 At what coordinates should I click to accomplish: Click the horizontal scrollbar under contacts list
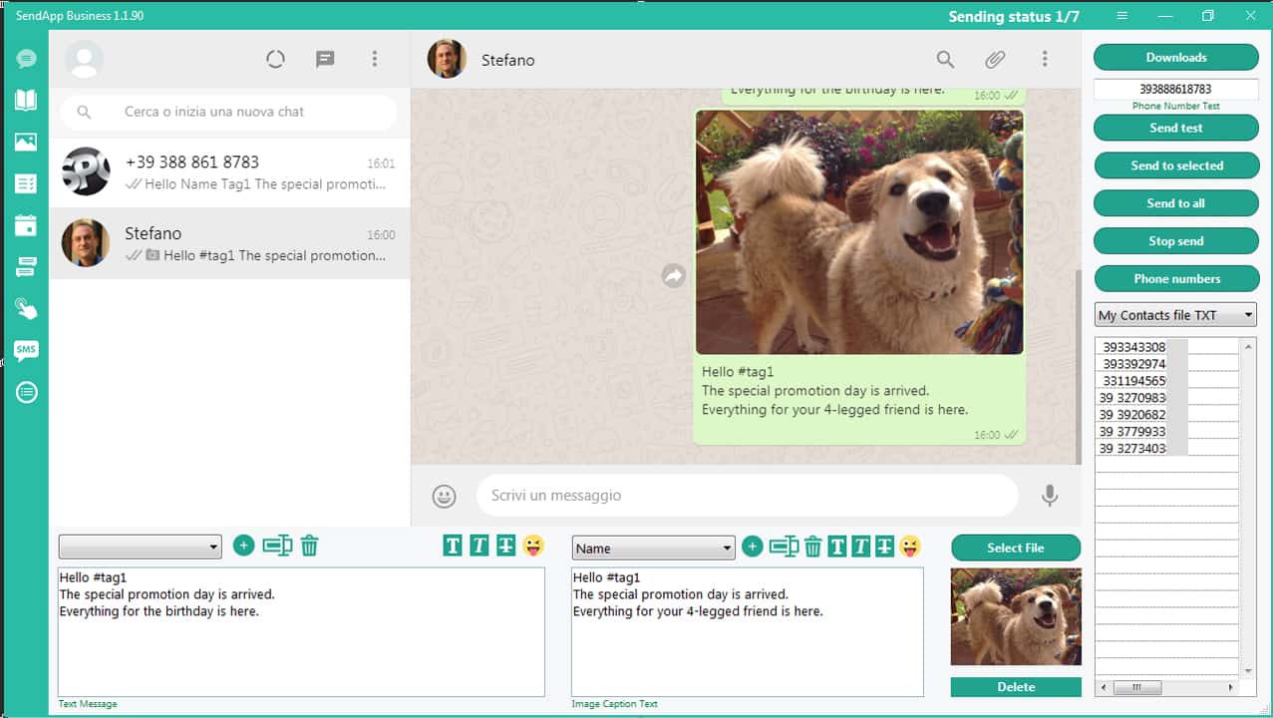click(1136, 687)
